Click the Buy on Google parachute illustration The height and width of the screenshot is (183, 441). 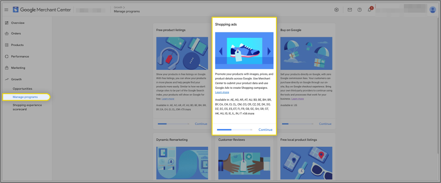[x=306, y=54]
